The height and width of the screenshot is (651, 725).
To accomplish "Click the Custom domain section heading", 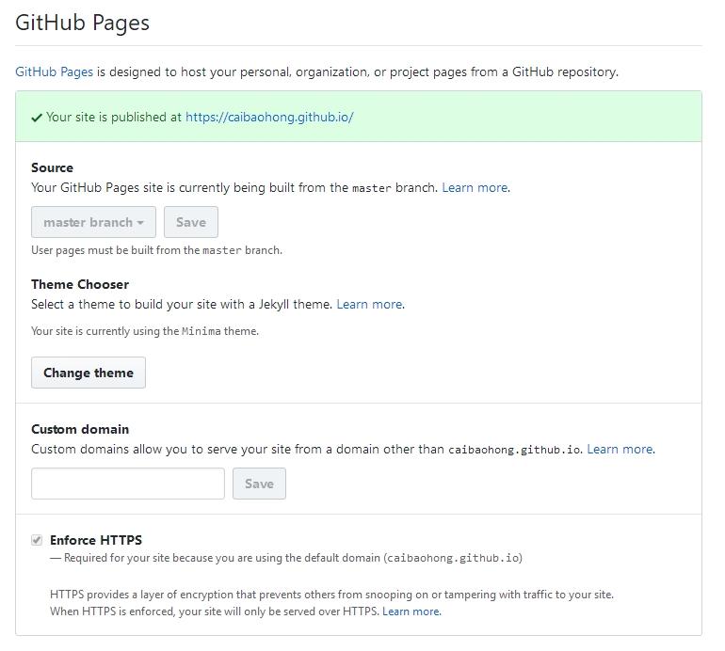I will (x=80, y=429).
